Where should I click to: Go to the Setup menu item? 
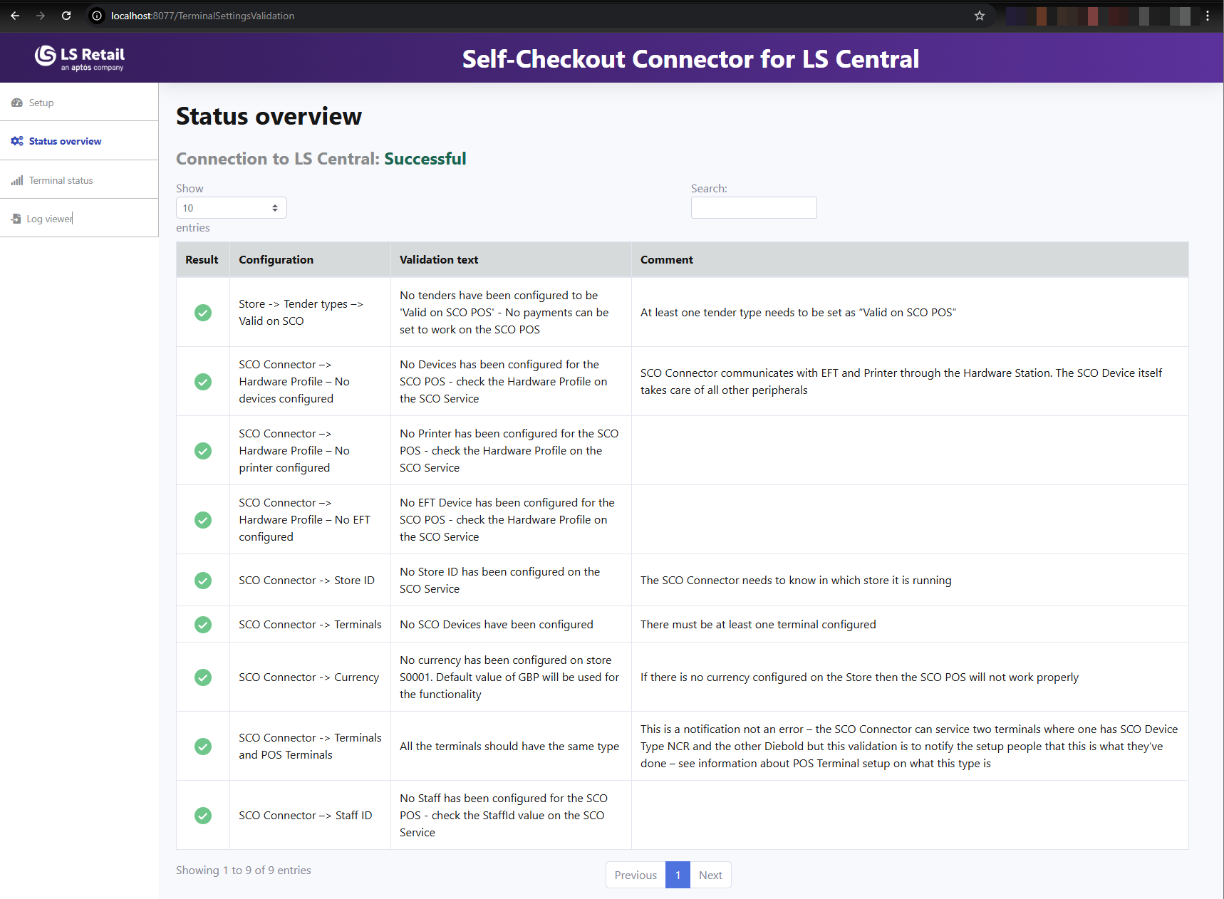(x=41, y=103)
